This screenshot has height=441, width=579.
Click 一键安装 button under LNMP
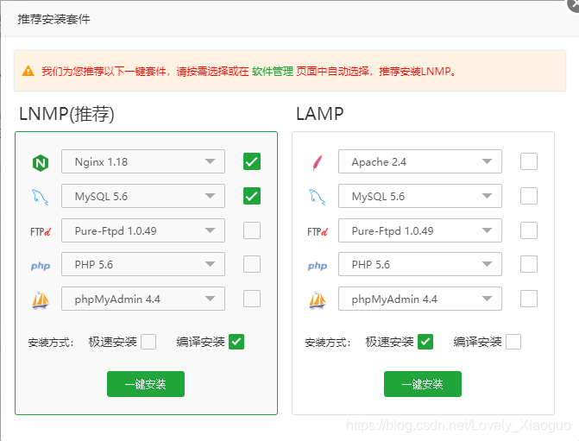click(146, 384)
